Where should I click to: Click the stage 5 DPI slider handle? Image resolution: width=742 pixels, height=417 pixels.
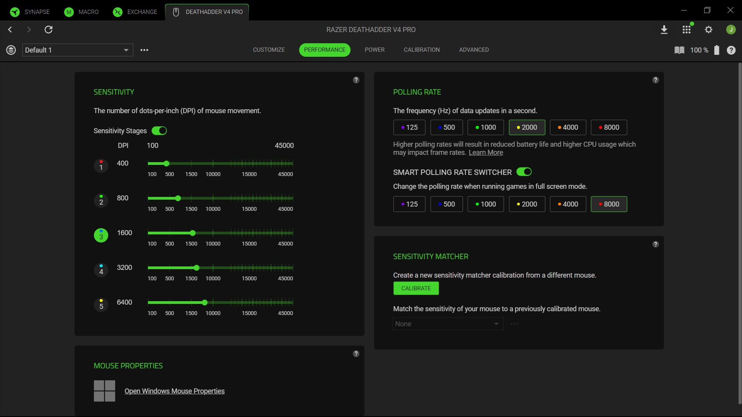pos(204,303)
